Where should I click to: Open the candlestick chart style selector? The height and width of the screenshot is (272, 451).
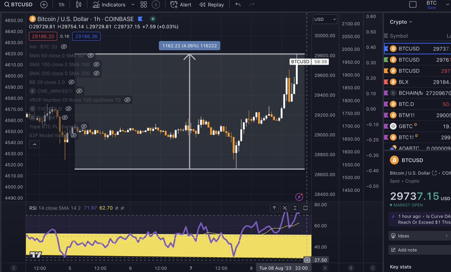(78, 5)
